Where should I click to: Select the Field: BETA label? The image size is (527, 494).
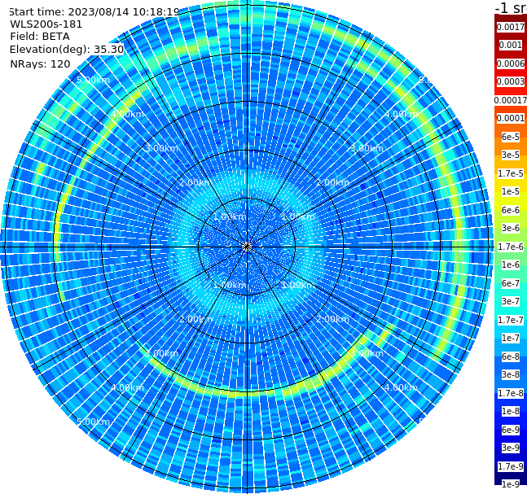(40, 37)
